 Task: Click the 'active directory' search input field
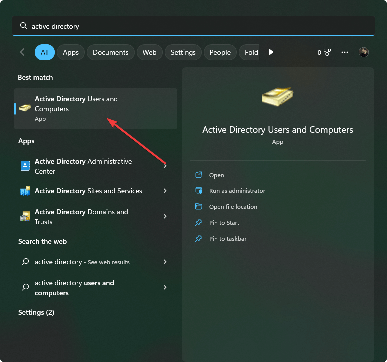pyautogui.click(x=193, y=26)
